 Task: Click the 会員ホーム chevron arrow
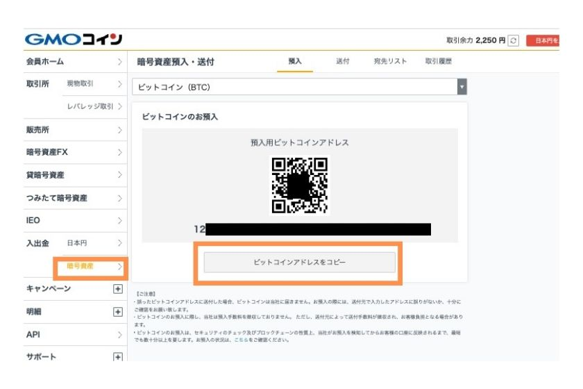[x=119, y=62]
